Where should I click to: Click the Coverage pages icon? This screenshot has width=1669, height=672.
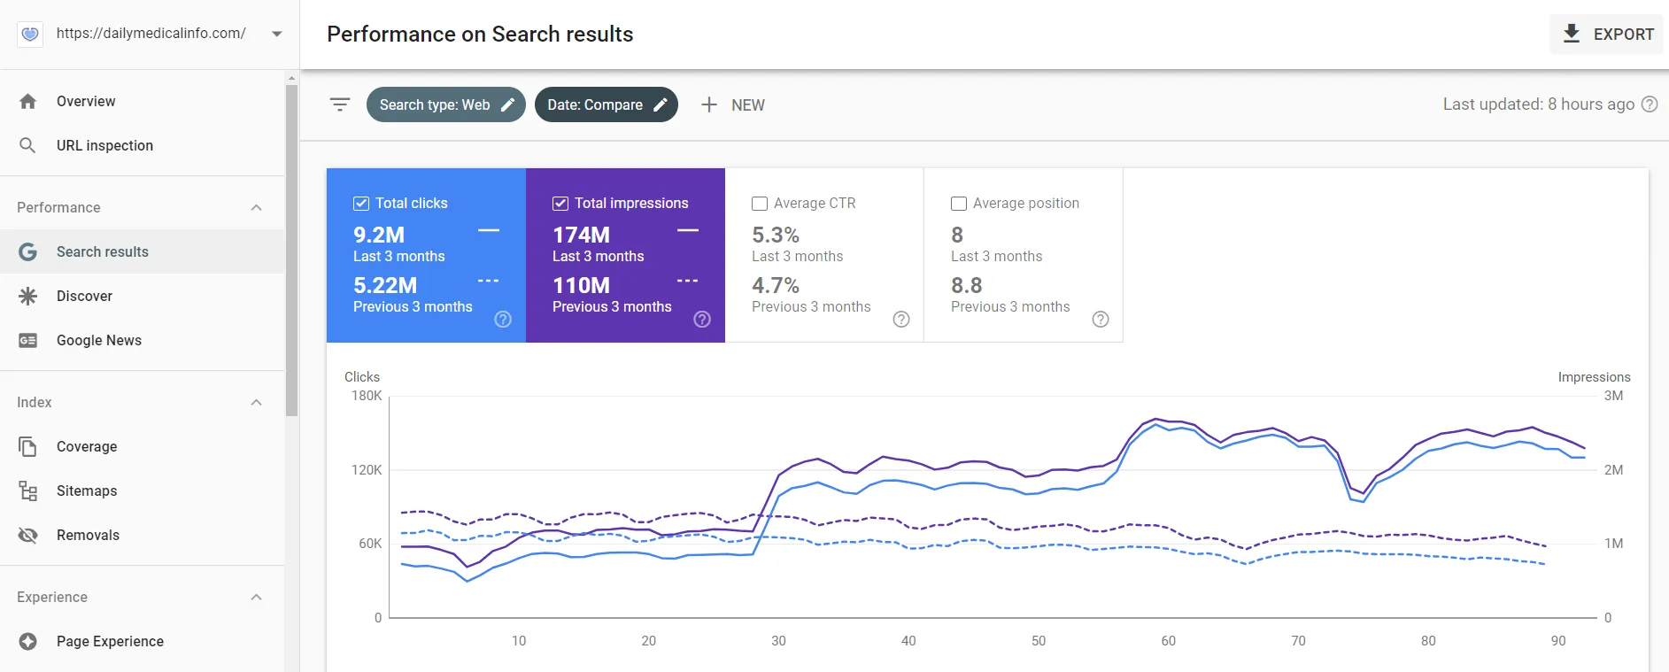click(x=27, y=446)
